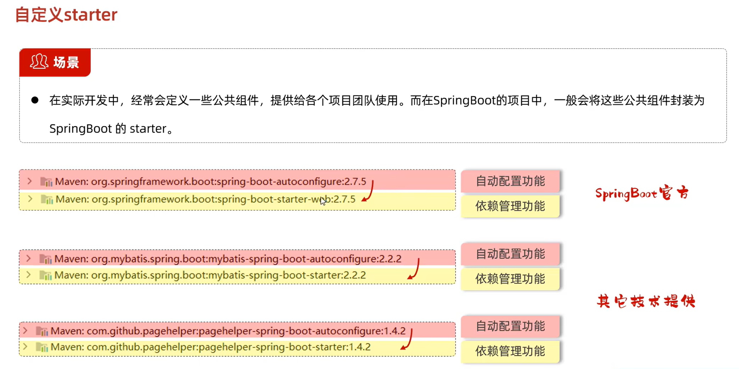Select text com.github.pagehelper:pagehelper-spring-boot-autoconfigure:1.4.2
The image size is (739, 369).
click(246, 331)
